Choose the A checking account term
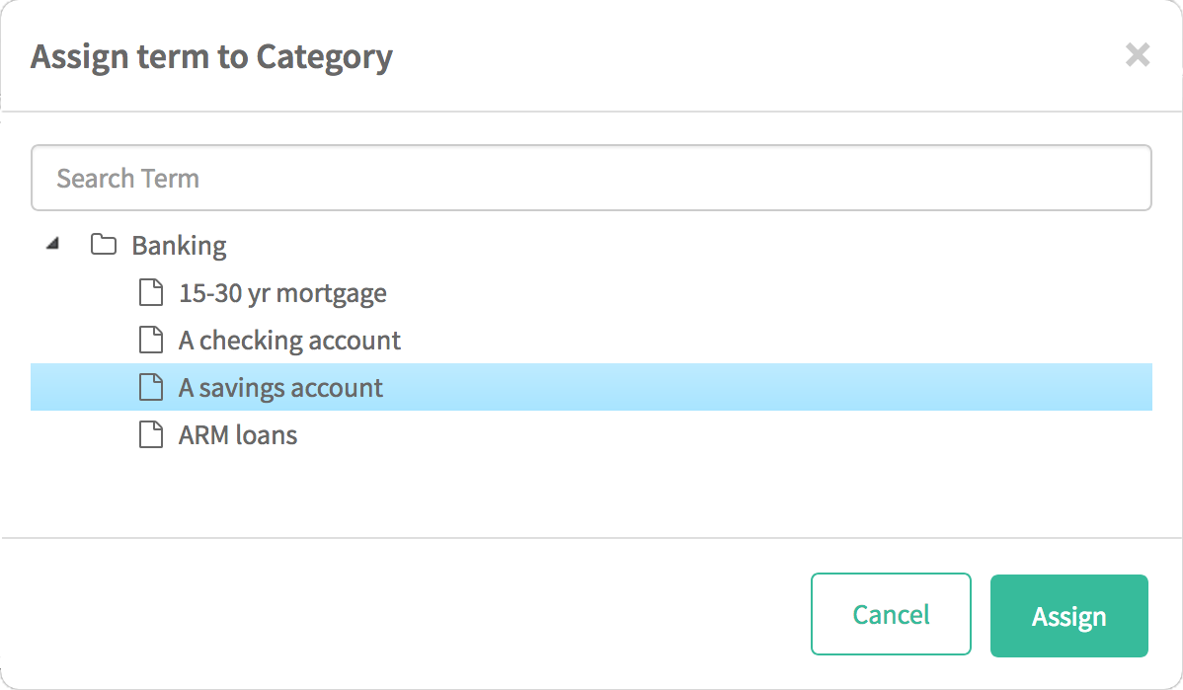This screenshot has height=690, width=1183. point(289,341)
